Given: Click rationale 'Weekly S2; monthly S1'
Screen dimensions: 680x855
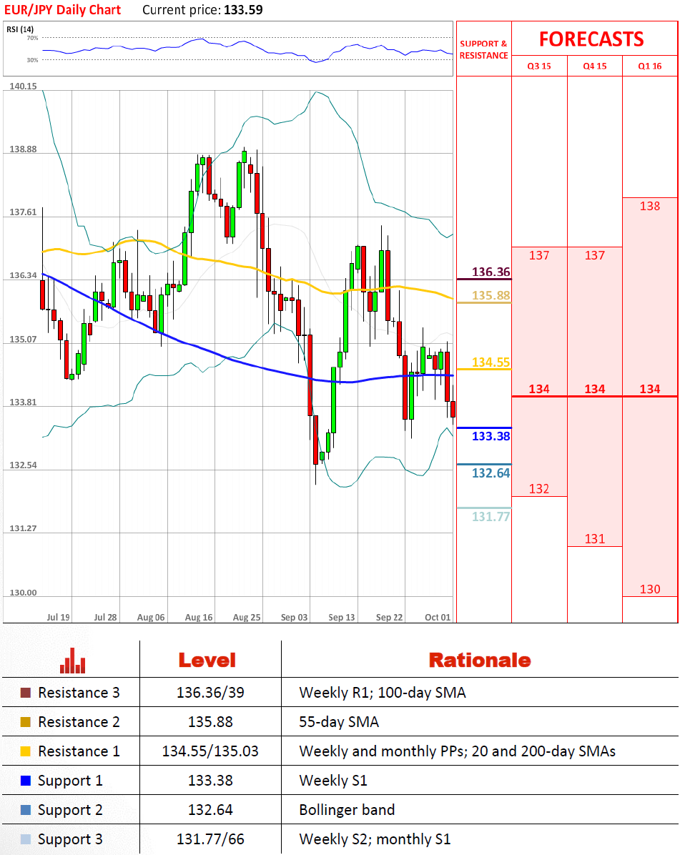Looking at the screenshot, I should (375, 839).
